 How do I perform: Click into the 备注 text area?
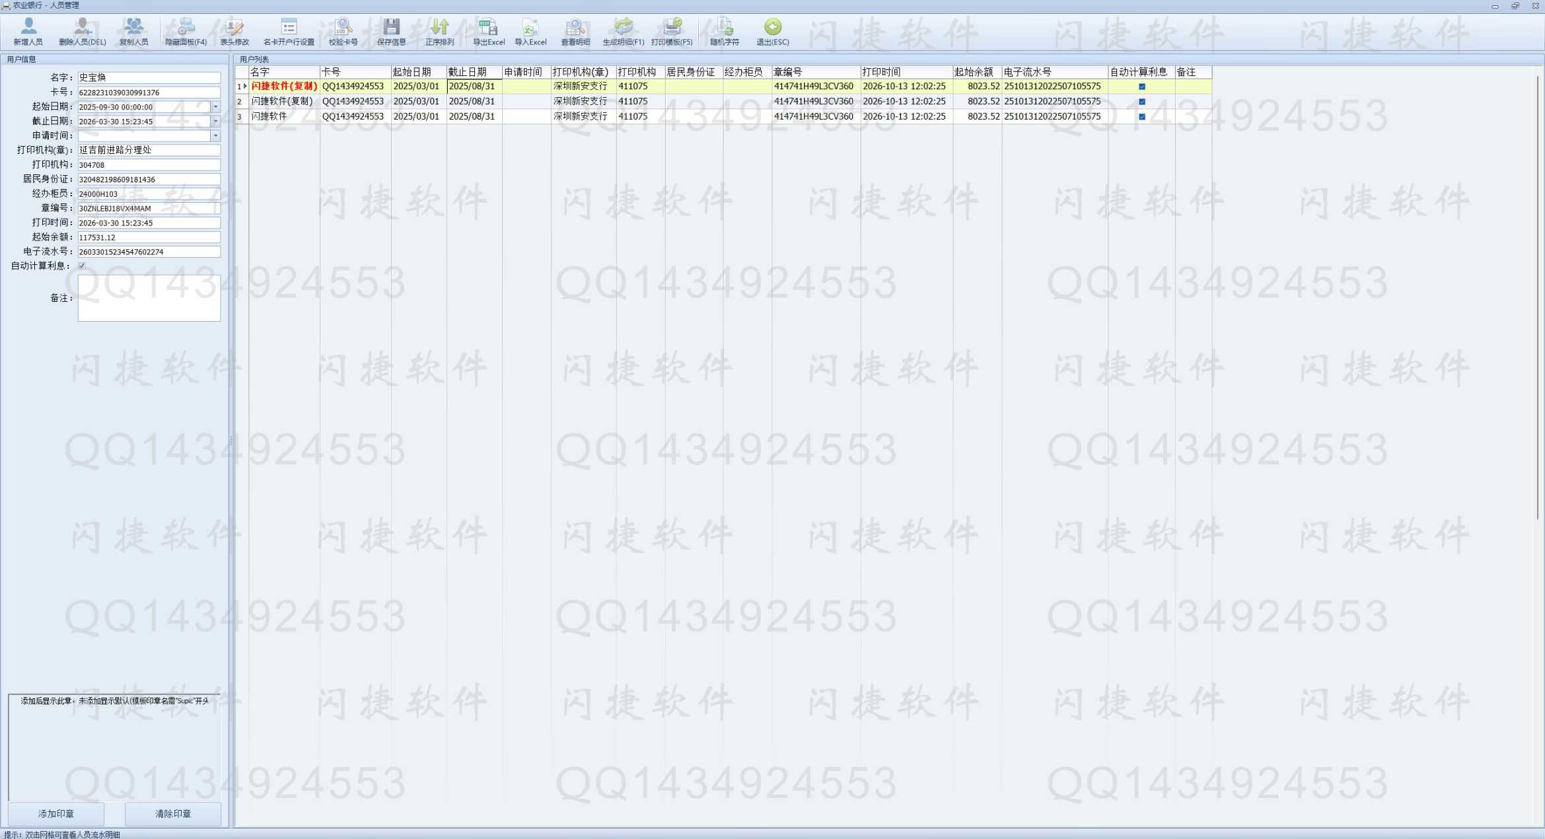click(x=149, y=298)
